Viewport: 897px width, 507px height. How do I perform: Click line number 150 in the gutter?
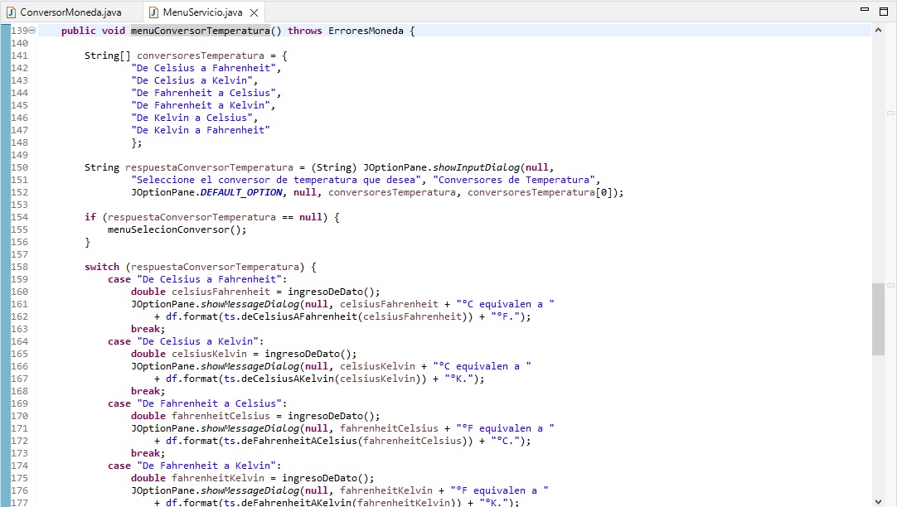click(19, 167)
